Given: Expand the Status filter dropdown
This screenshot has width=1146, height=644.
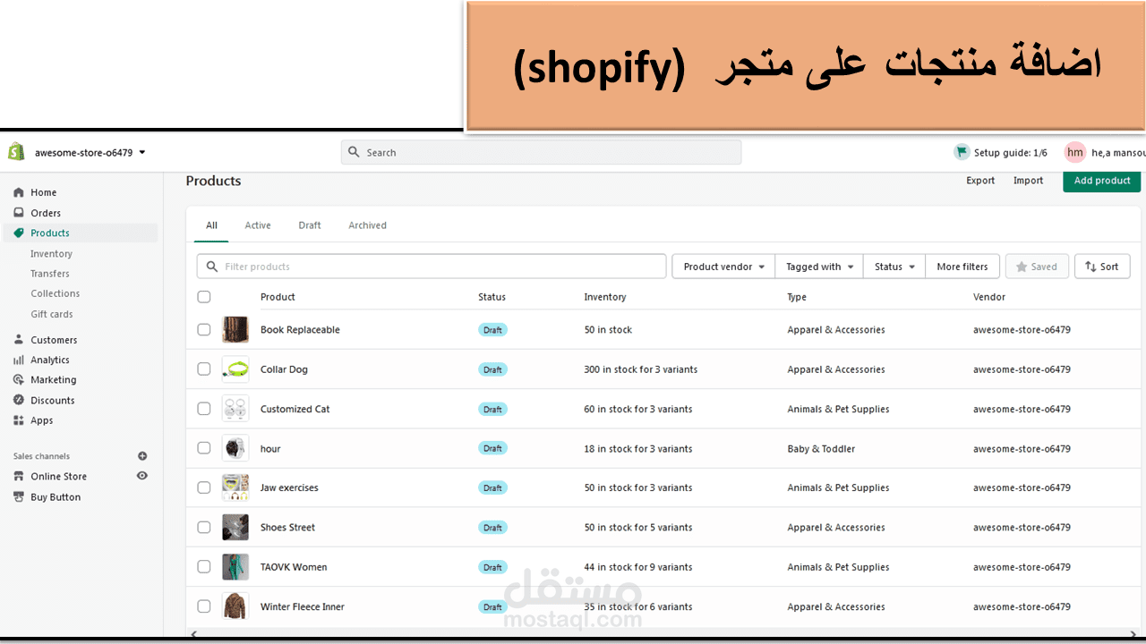Looking at the screenshot, I should click(894, 267).
